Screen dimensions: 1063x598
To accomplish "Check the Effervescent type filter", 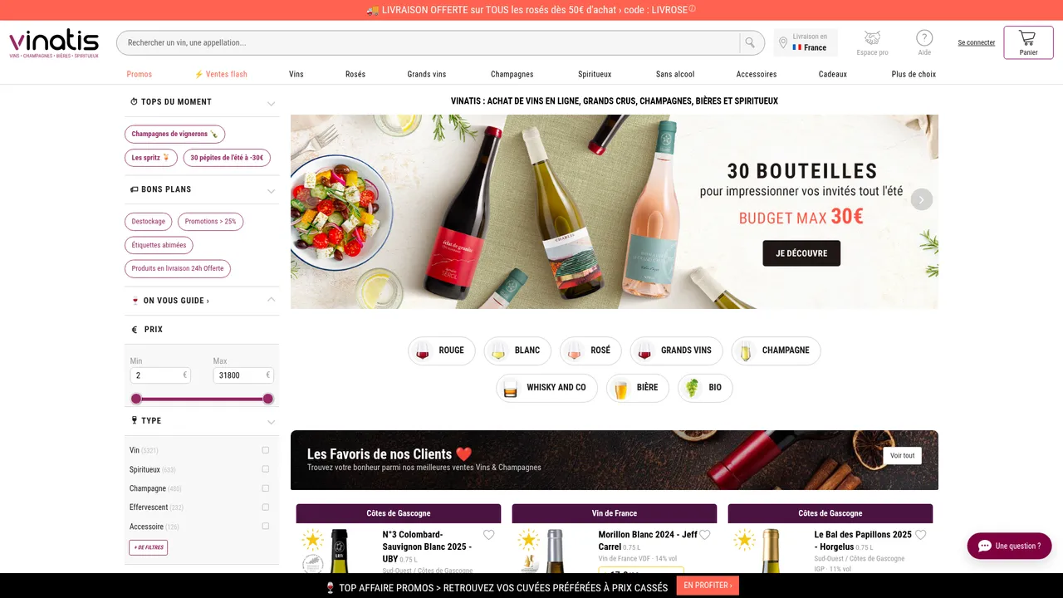I will click(x=266, y=507).
